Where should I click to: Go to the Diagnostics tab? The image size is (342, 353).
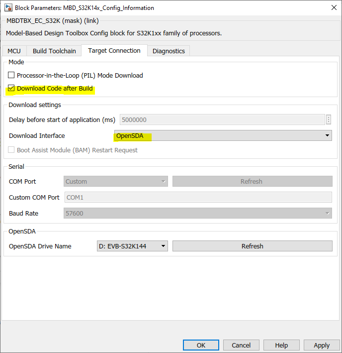[169, 51]
